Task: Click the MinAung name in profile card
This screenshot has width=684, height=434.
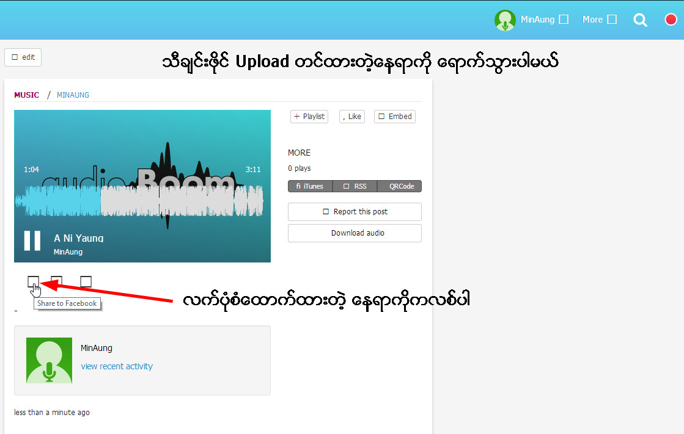Action: pos(97,348)
